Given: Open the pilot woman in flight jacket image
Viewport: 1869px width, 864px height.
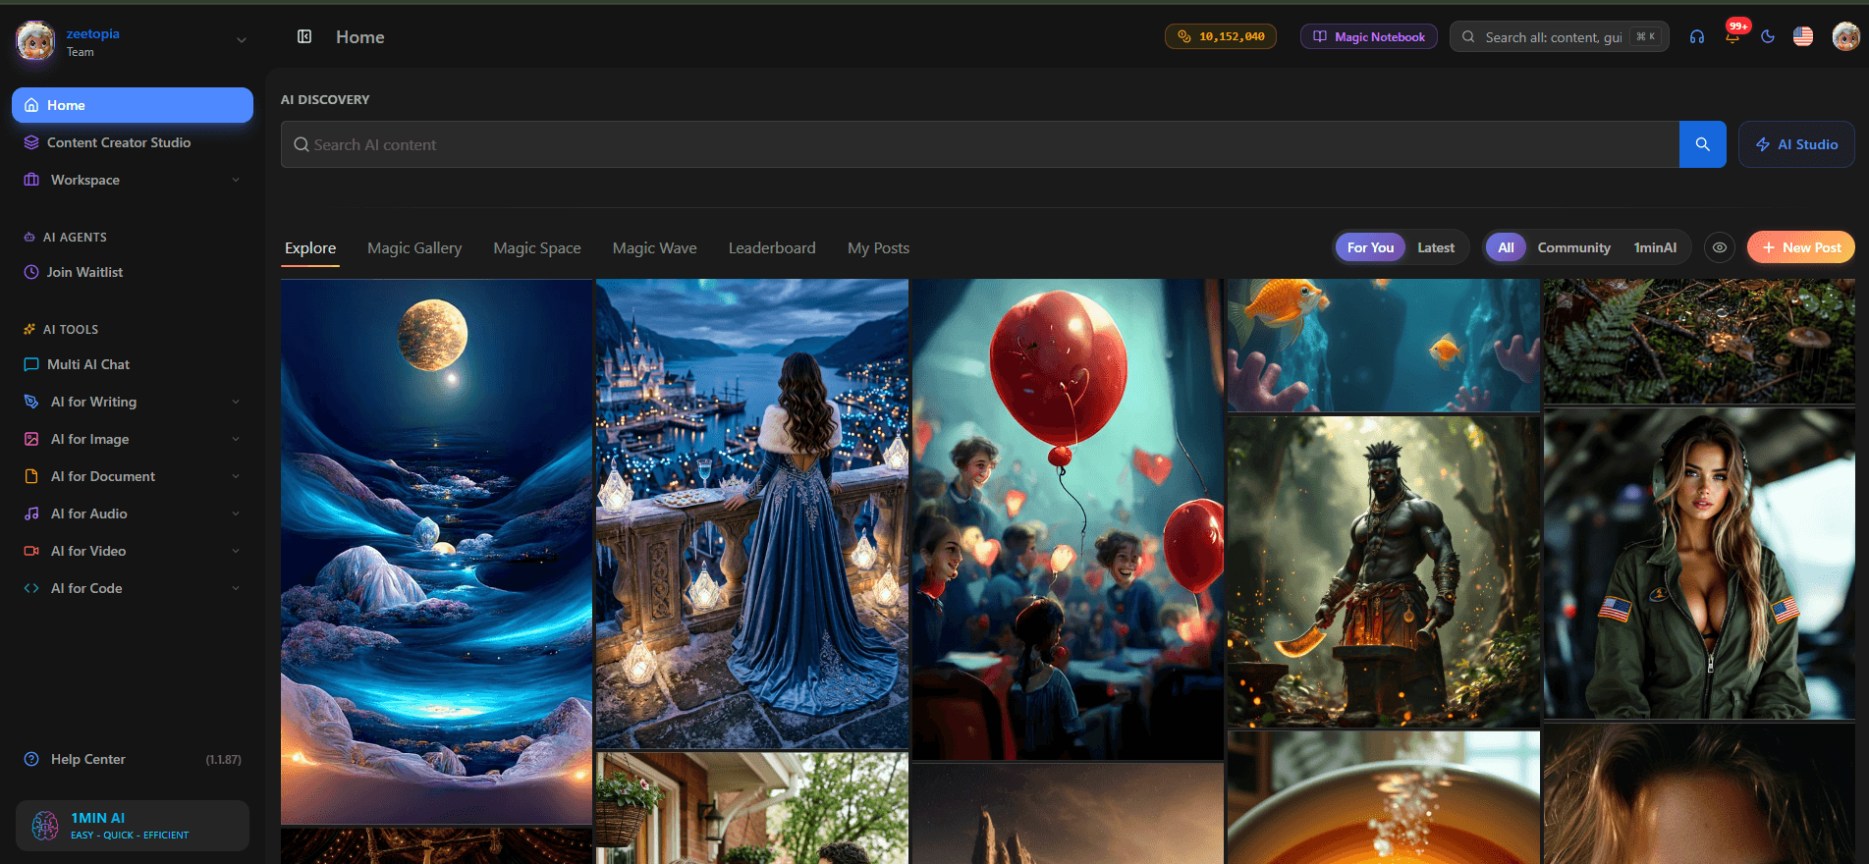Looking at the screenshot, I should click(x=1699, y=565).
